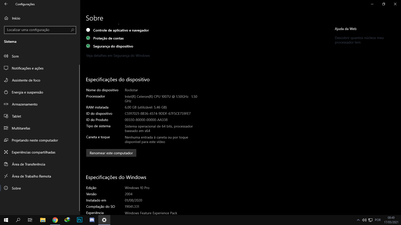Viewport: 401px width, 225px height.
Task: Launch File Explorer from taskbar
Action: click(x=43, y=220)
